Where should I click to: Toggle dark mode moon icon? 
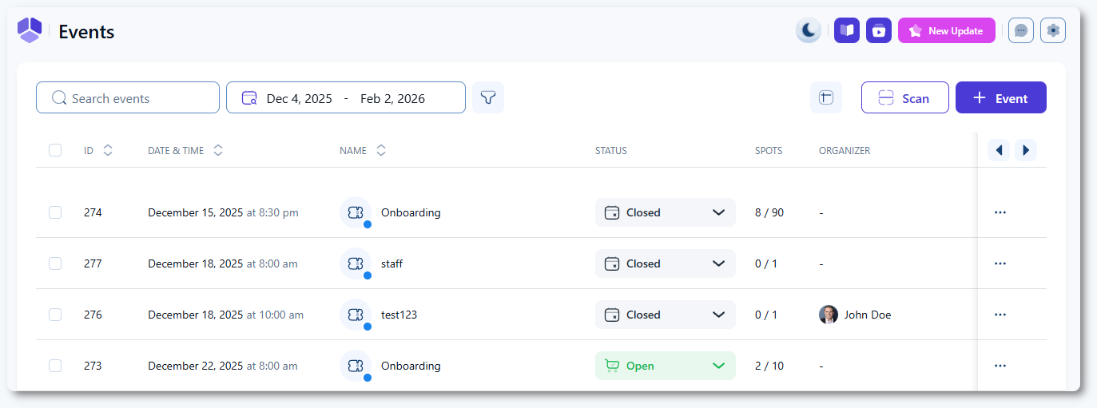[808, 31]
